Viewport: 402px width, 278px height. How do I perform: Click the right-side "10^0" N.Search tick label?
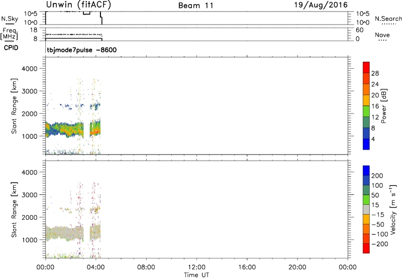click(363, 23)
